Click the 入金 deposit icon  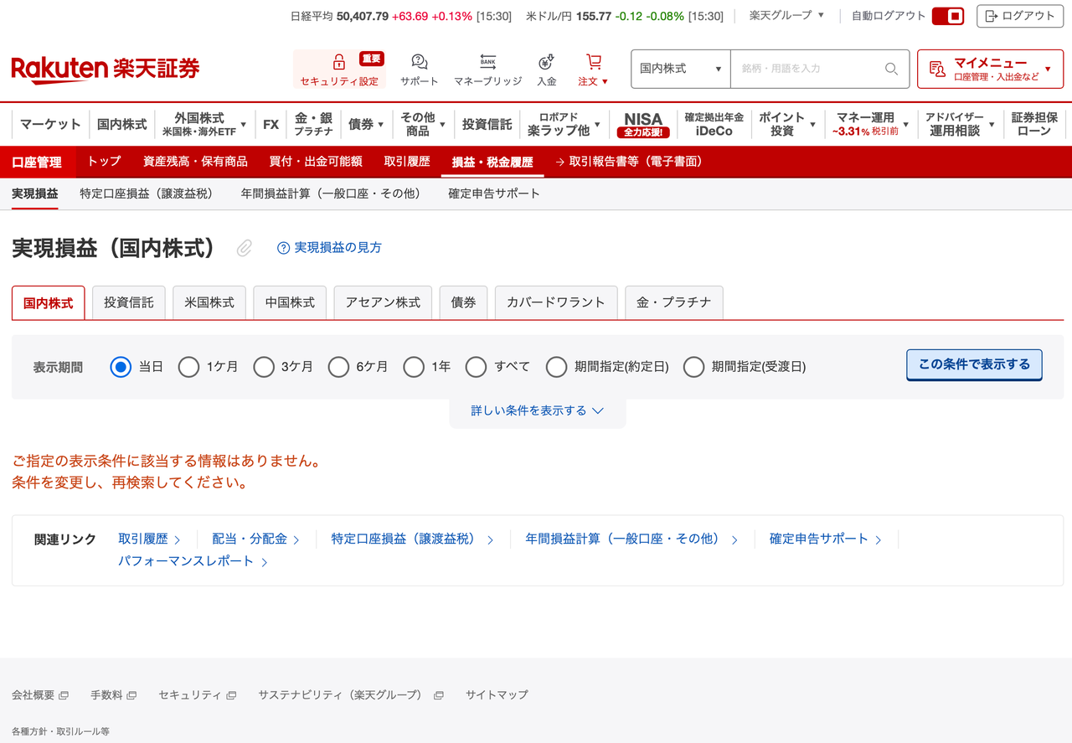(546, 62)
